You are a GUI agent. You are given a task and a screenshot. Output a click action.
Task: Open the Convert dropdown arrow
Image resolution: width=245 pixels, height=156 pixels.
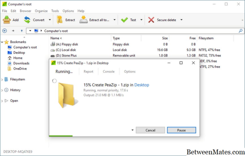click(x=50, y=20)
